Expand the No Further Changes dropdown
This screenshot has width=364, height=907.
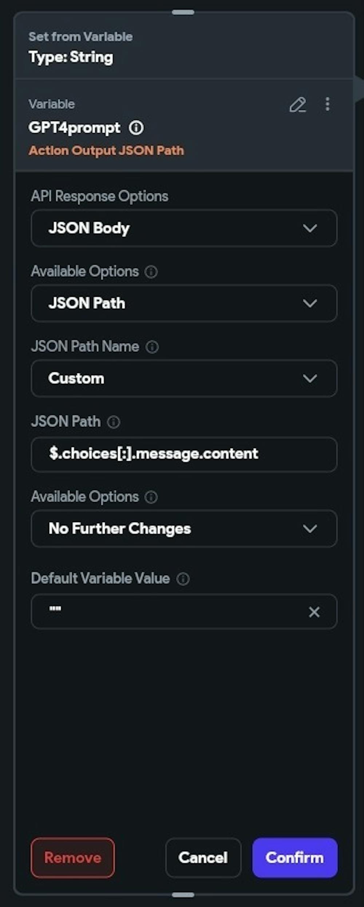click(x=184, y=529)
